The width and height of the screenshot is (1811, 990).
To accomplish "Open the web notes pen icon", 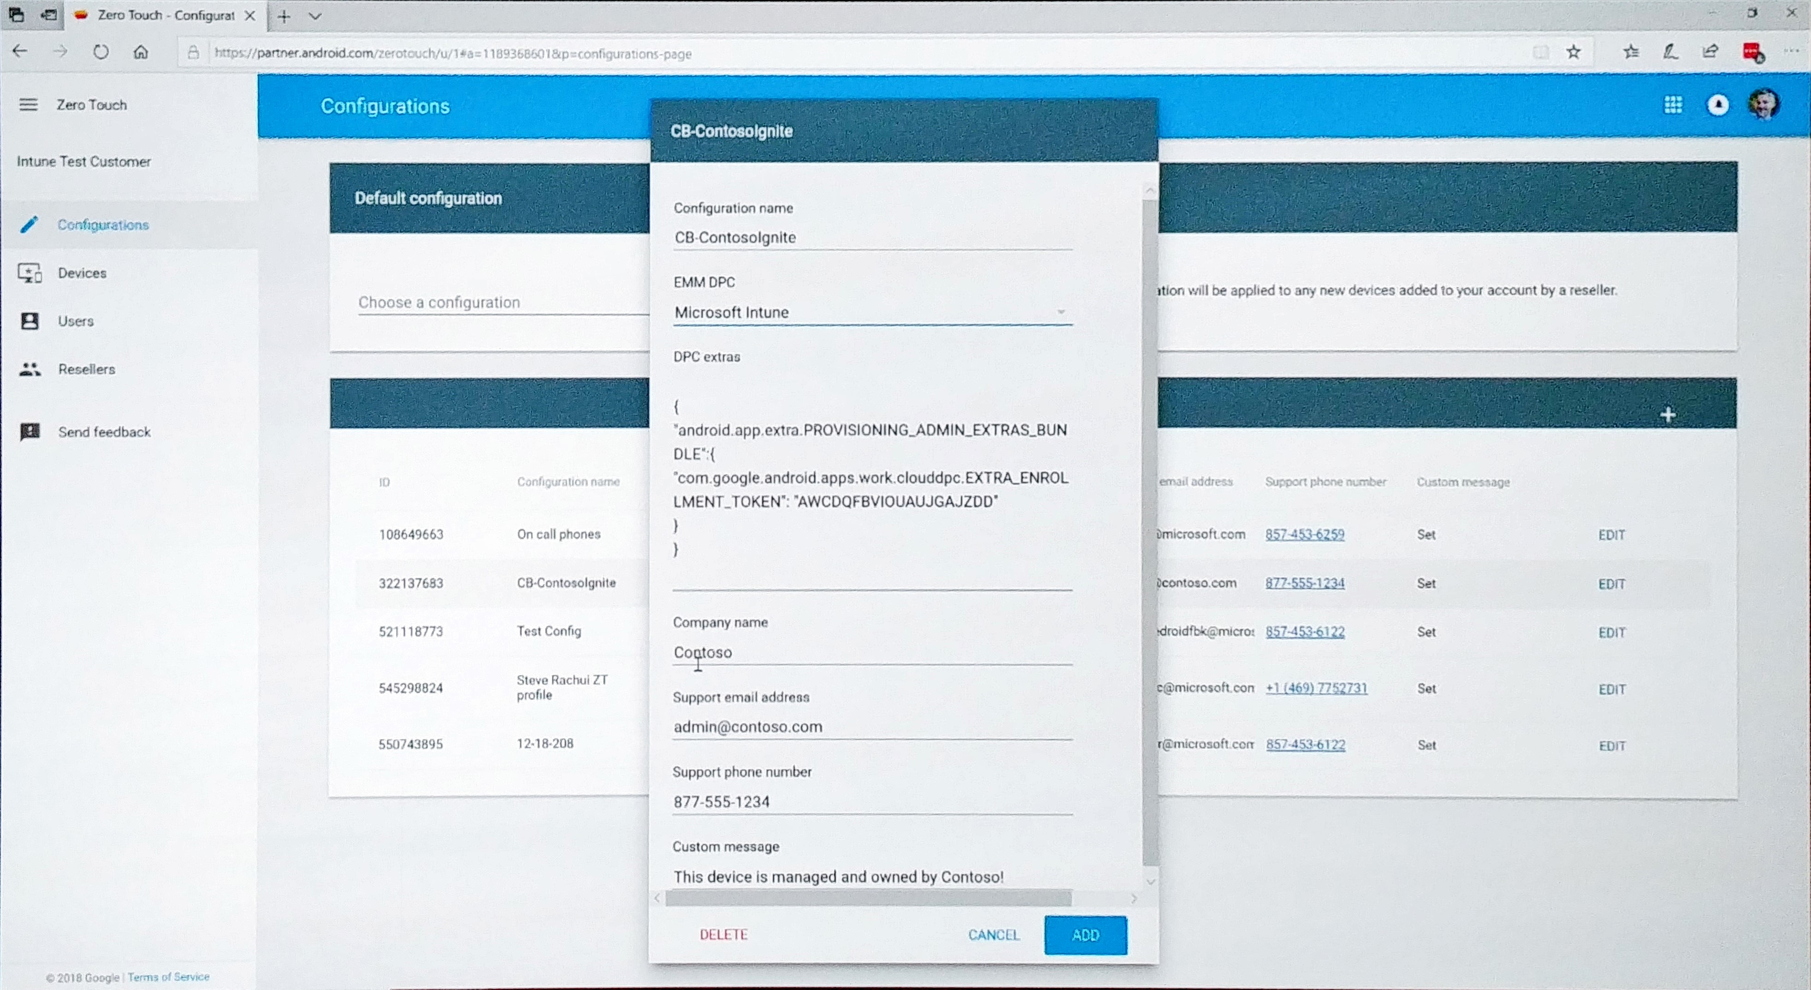I will point(1670,51).
